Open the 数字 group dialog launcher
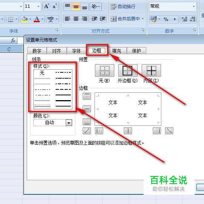This screenshot has height=204, width=204. click(194, 30)
